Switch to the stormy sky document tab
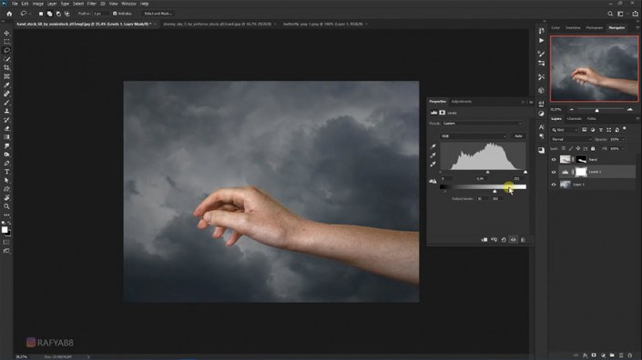Image resolution: width=642 pixels, height=360 pixels. click(217, 25)
